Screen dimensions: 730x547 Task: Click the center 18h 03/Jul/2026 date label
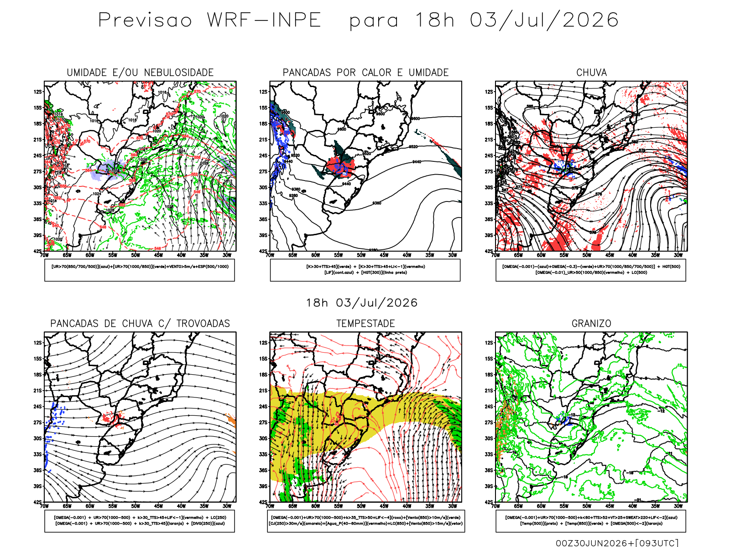pos(362,303)
